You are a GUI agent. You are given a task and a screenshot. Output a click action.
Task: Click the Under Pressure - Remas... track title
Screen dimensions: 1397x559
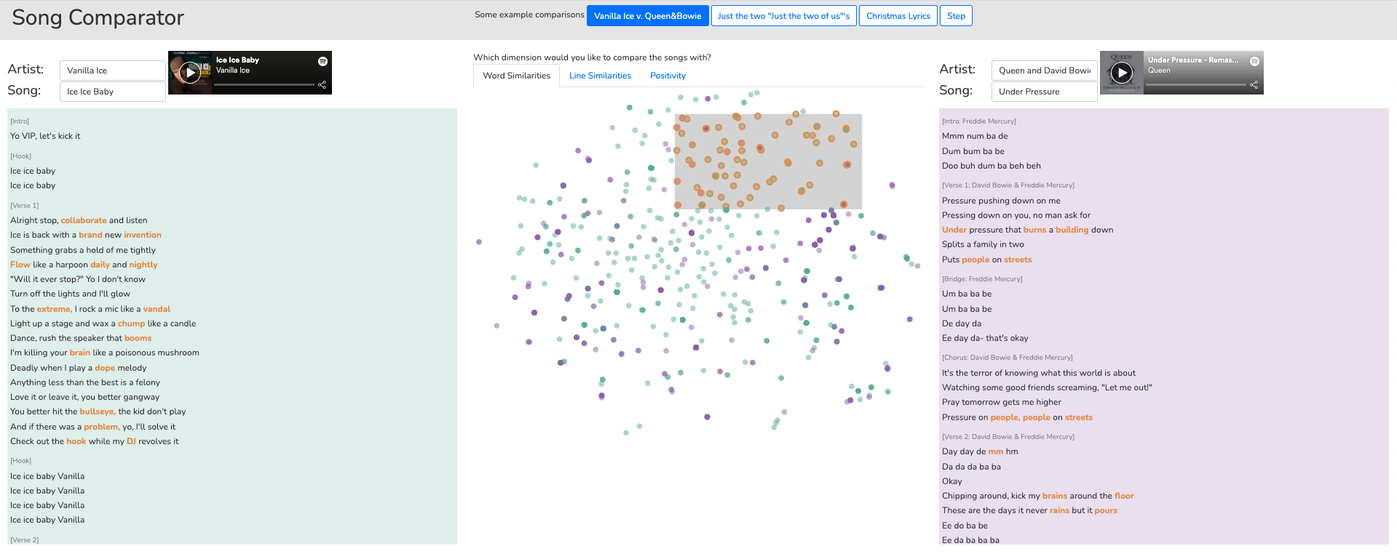pyautogui.click(x=1193, y=60)
